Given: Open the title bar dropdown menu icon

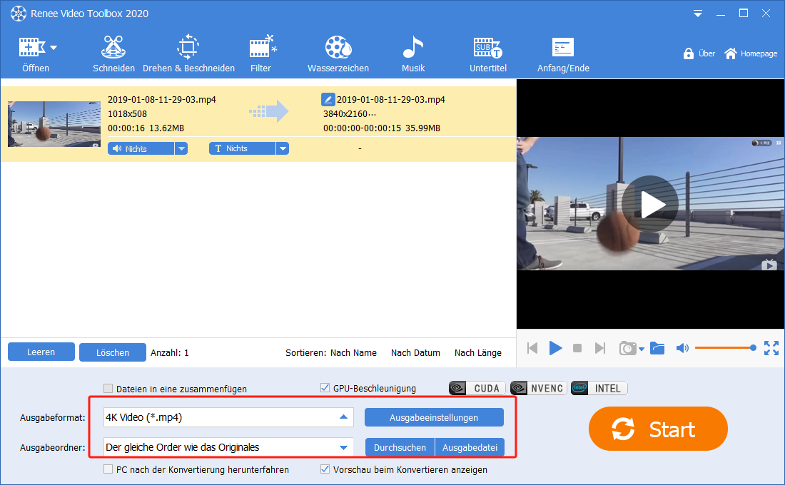Looking at the screenshot, I should click(x=697, y=14).
